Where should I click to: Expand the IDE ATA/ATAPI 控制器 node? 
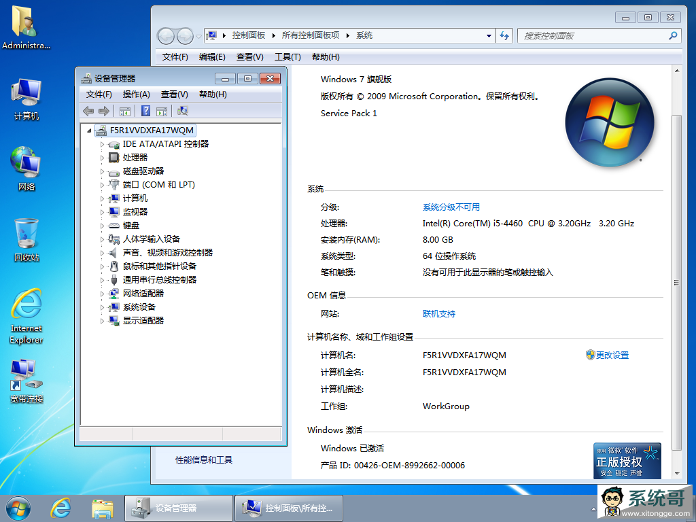[102, 145]
